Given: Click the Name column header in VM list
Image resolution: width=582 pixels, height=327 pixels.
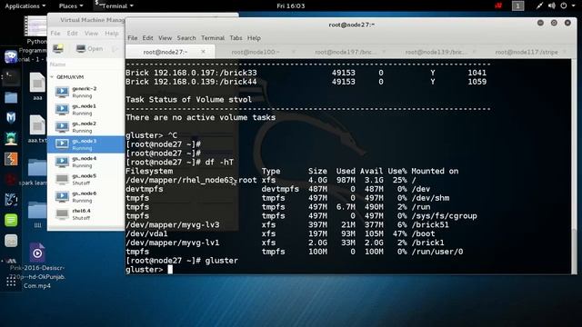Looking at the screenshot, I should coord(57,64).
